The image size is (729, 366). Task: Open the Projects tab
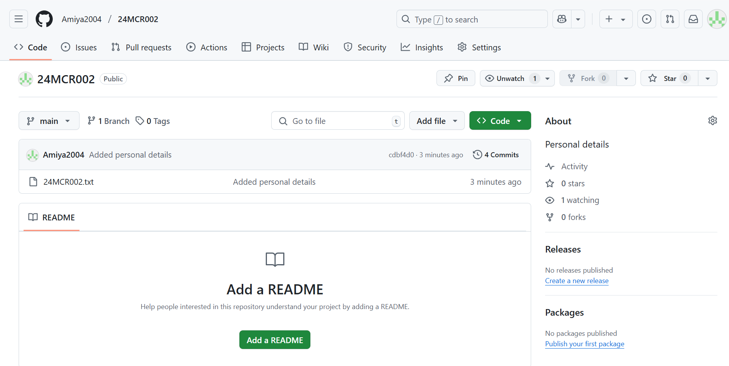click(263, 47)
